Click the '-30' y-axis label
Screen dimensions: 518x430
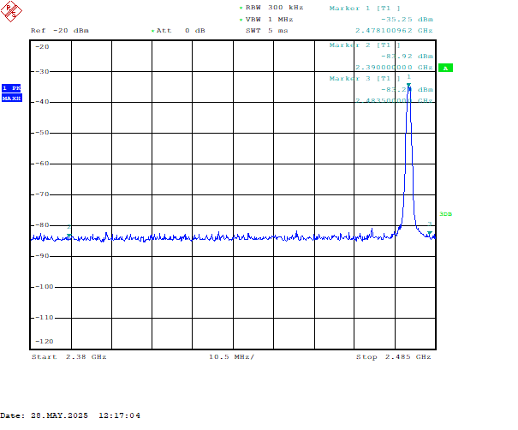click(42, 71)
